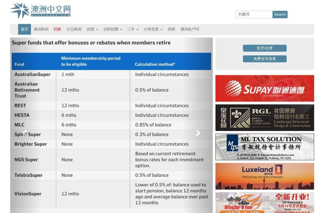The height and width of the screenshot is (213, 320).
Task: Focus the 关键词 search input field
Action: (x=254, y=15)
